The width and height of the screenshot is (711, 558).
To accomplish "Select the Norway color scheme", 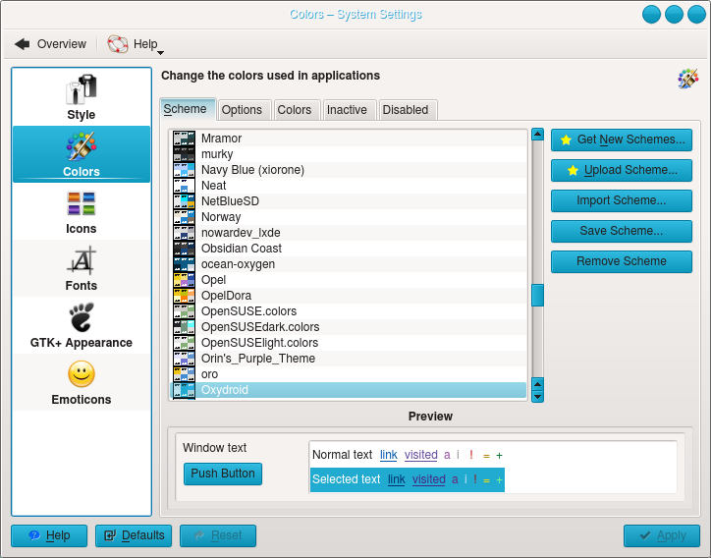I will (x=349, y=217).
